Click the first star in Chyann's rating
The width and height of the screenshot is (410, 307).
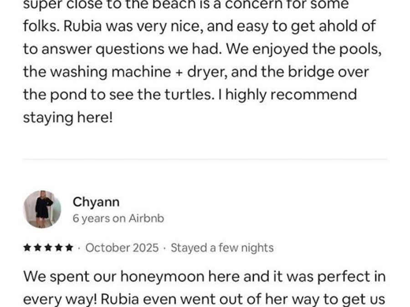(x=27, y=247)
